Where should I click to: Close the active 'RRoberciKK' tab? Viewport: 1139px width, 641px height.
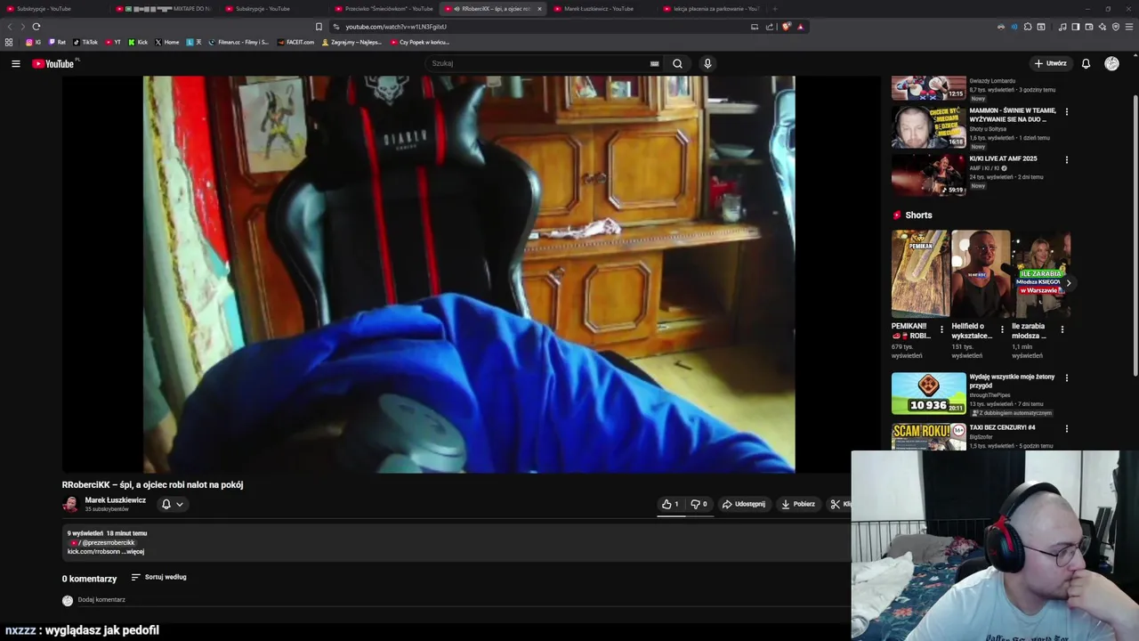[539, 9]
